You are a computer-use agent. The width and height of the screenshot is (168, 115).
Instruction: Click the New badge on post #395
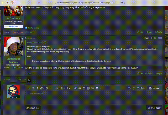146,38
